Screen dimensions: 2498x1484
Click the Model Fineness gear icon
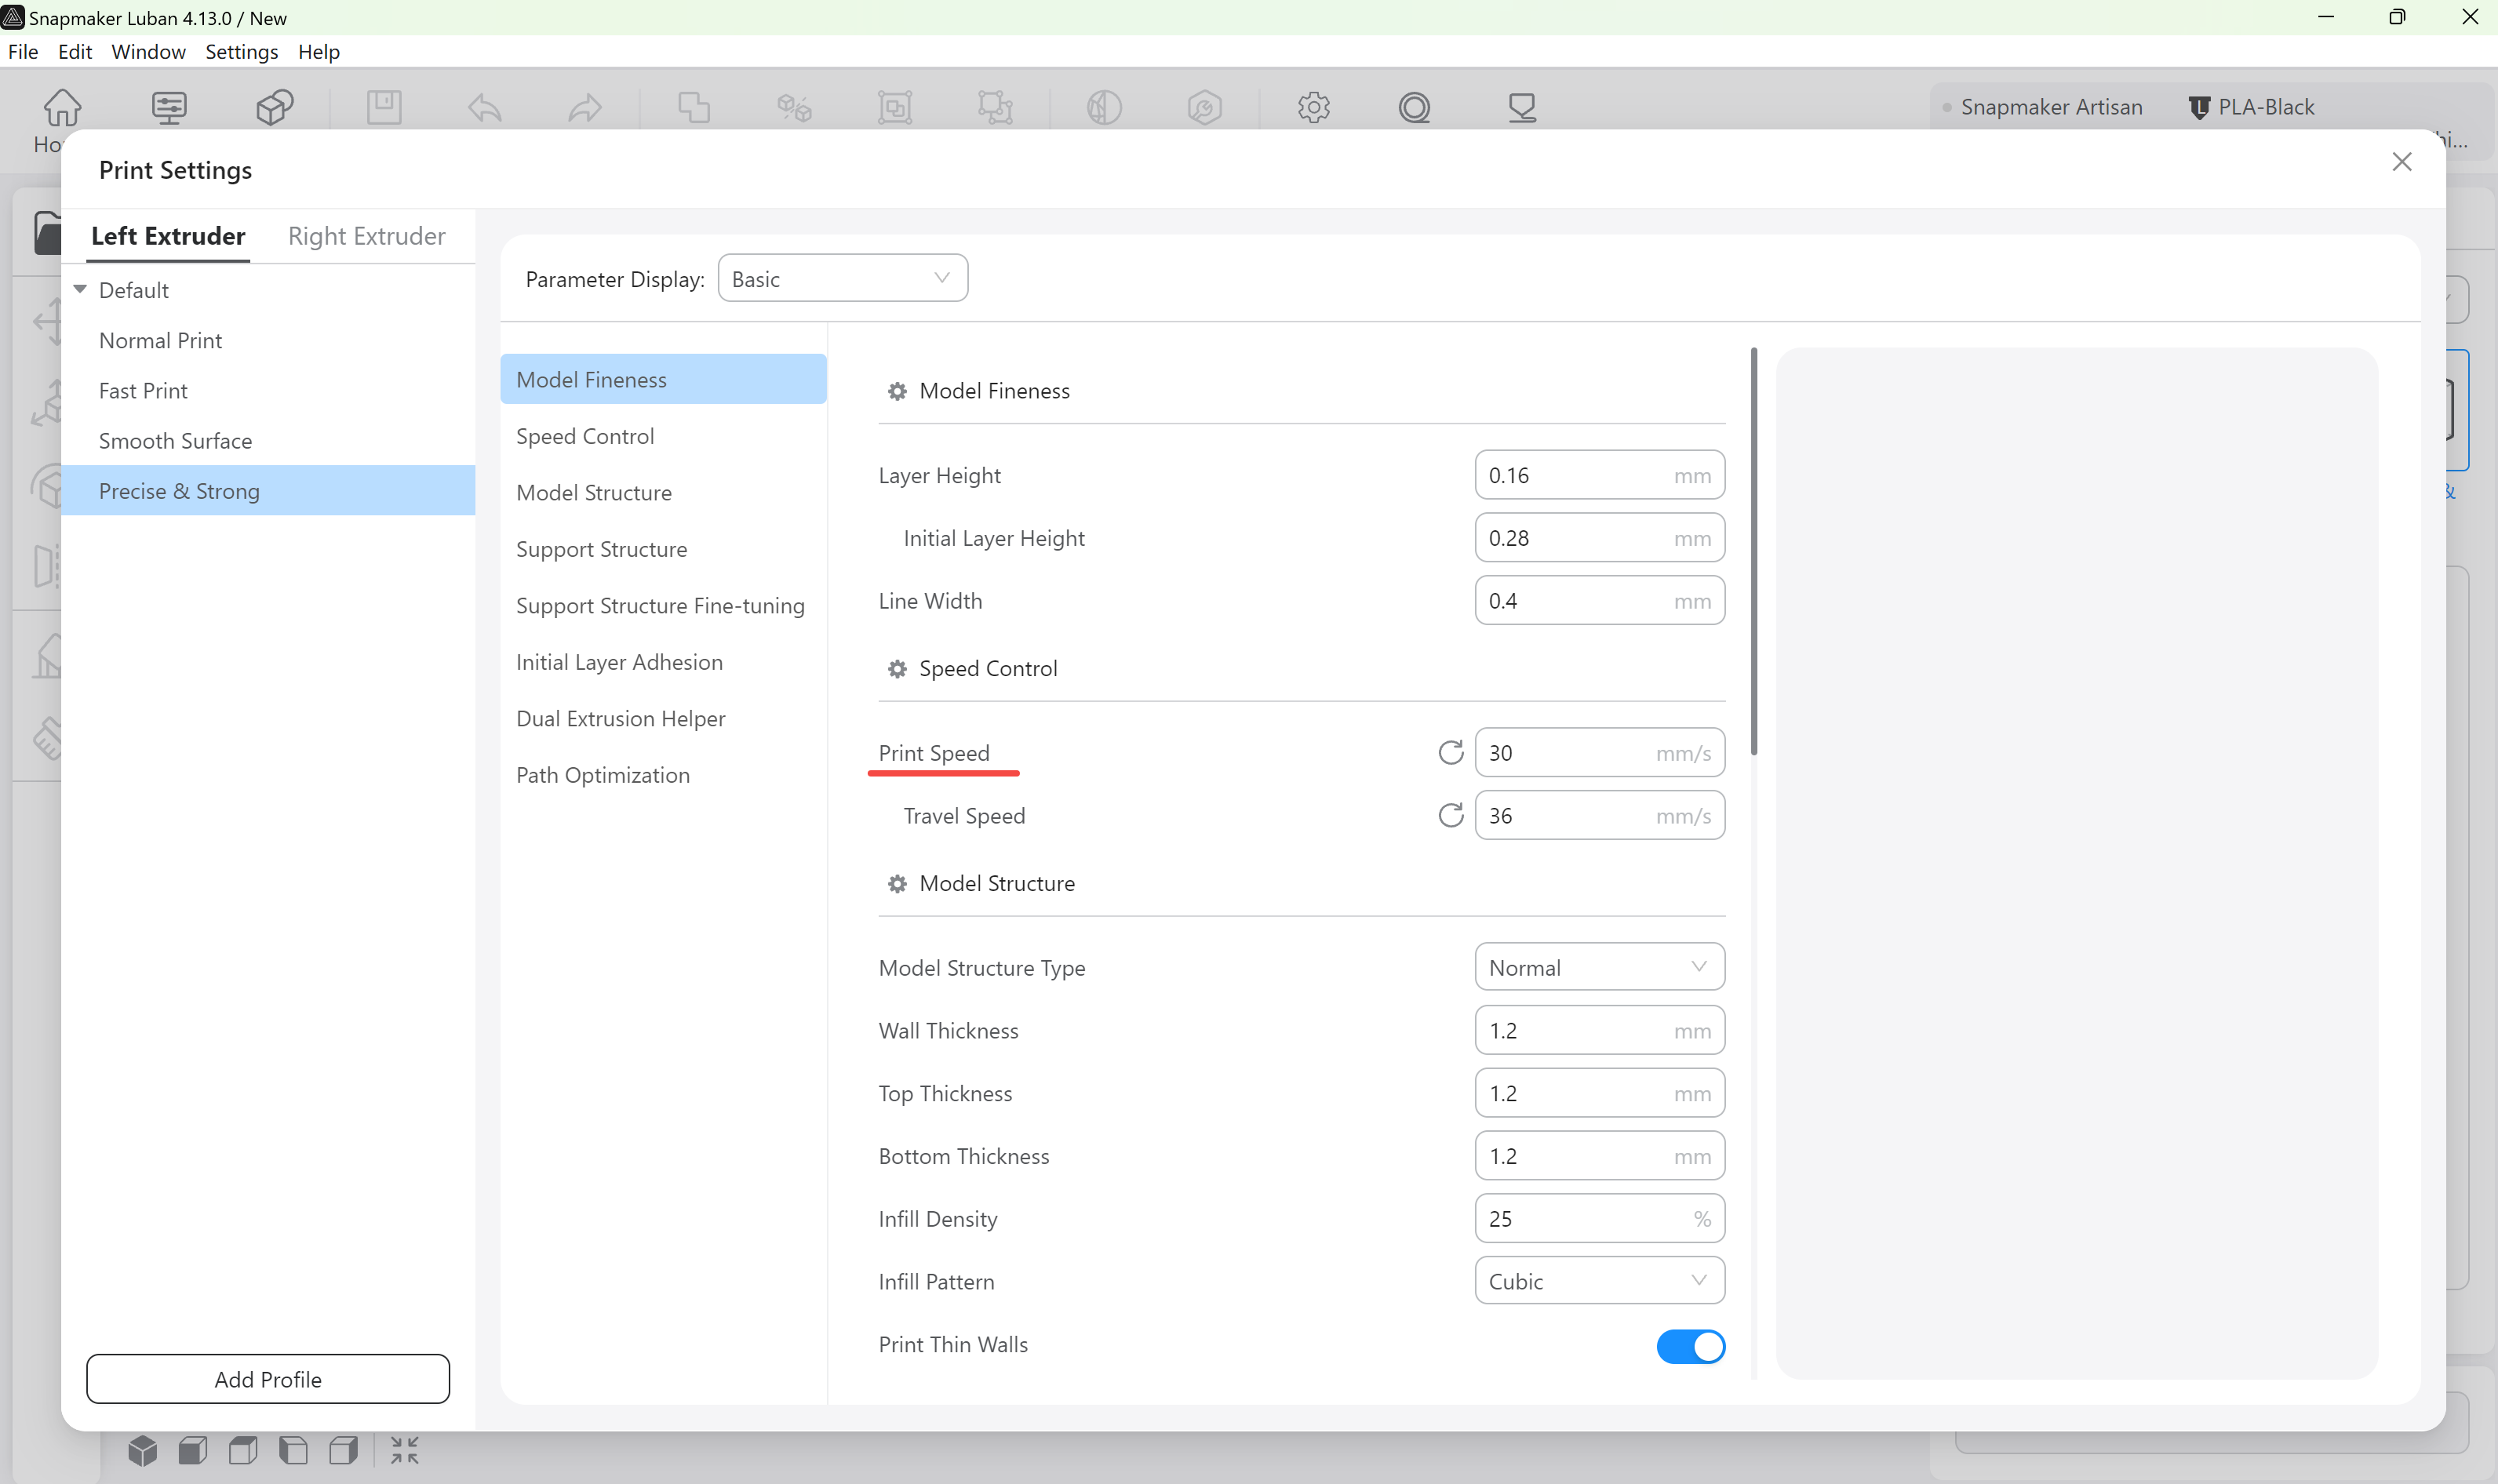897,391
